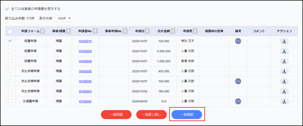
Task: Uncheck the KH00010 row checkbox
Action: [x=10, y=41]
